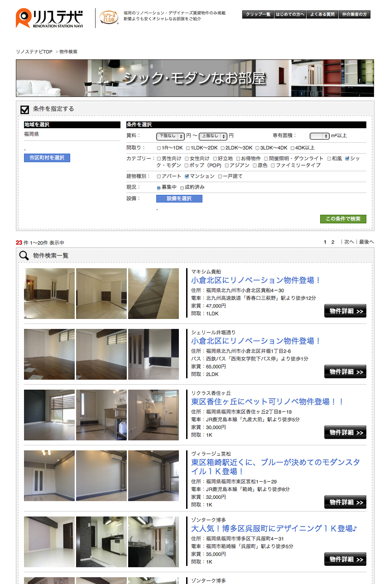
Task: Click the checkmark icon beside 条件を指定する
Action: pos(25,109)
